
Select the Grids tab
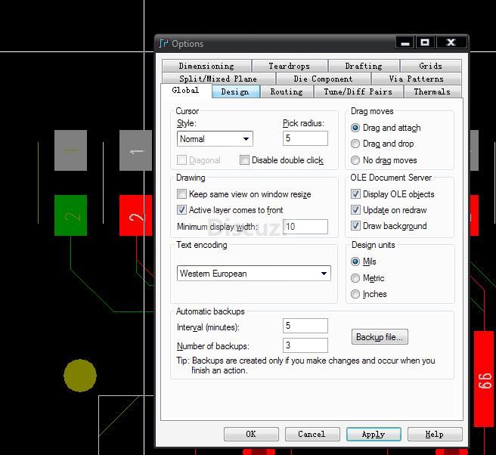pos(430,66)
